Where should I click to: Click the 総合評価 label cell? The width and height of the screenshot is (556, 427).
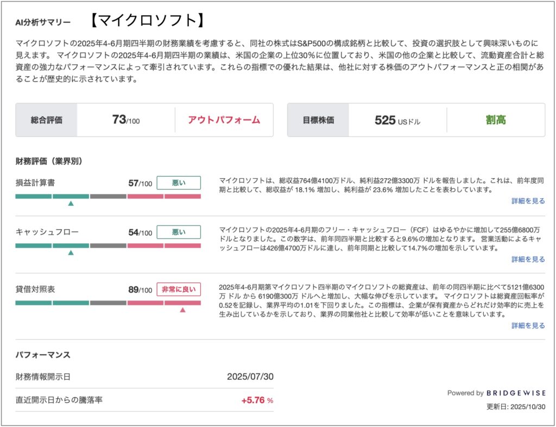coord(47,120)
